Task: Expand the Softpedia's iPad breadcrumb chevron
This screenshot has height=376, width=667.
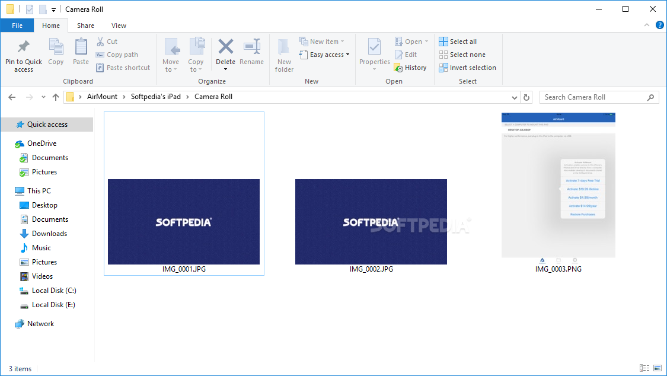Action: point(187,97)
